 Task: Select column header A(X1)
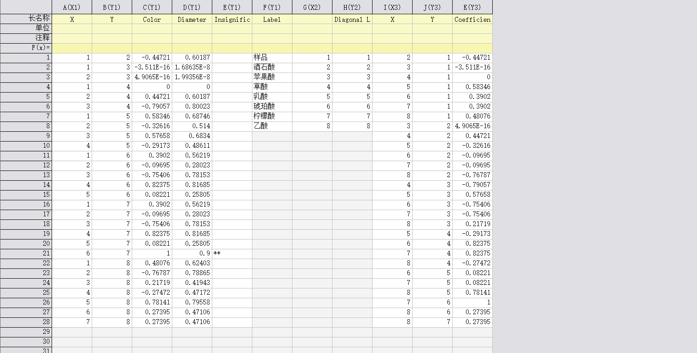click(72, 7)
